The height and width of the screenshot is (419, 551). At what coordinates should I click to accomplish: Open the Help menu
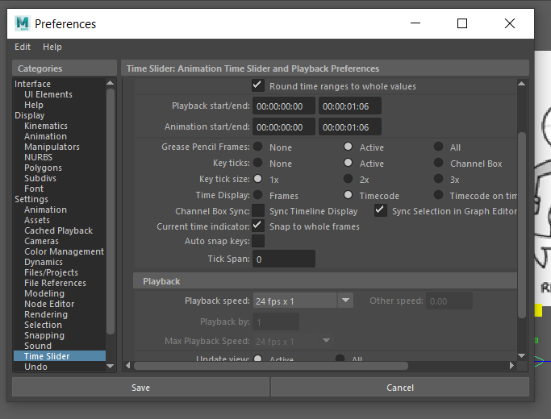pos(52,47)
